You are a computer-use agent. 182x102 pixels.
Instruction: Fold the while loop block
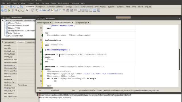point(44,79)
